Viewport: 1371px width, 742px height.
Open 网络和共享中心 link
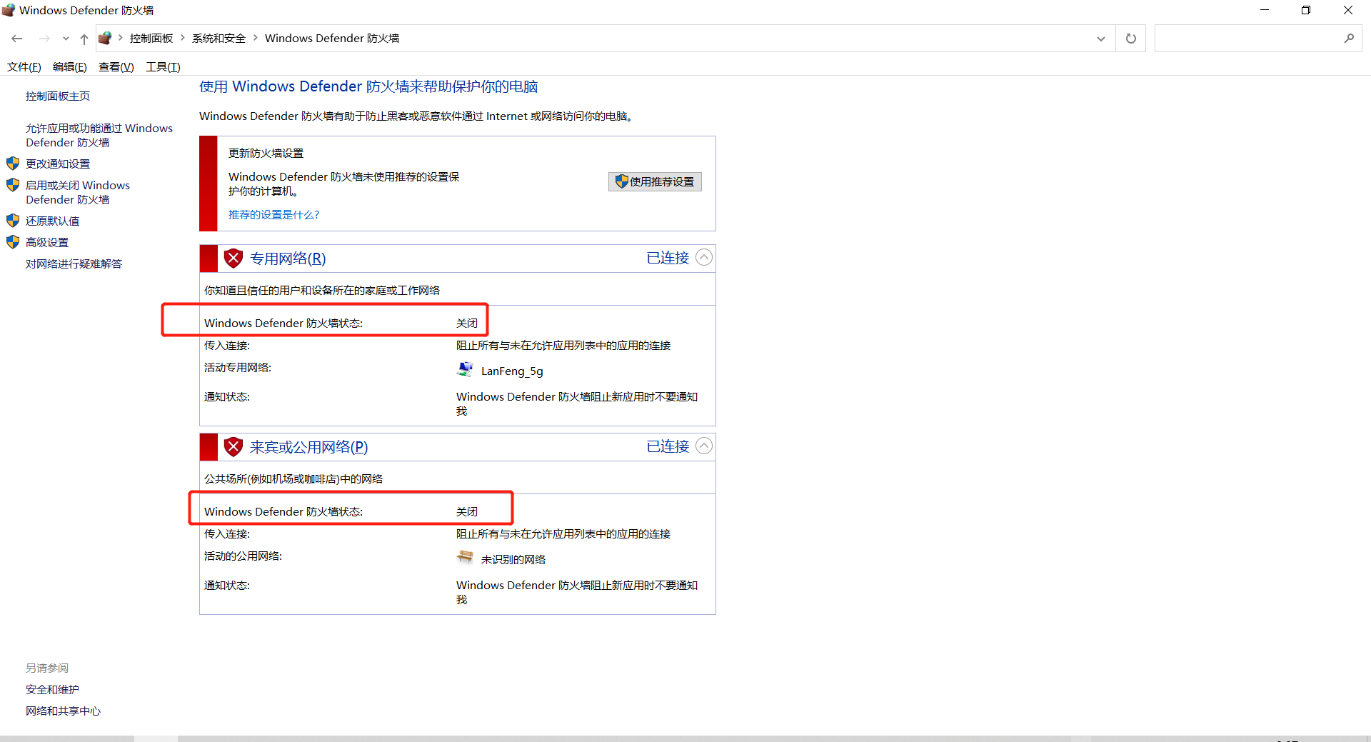click(x=64, y=711)
